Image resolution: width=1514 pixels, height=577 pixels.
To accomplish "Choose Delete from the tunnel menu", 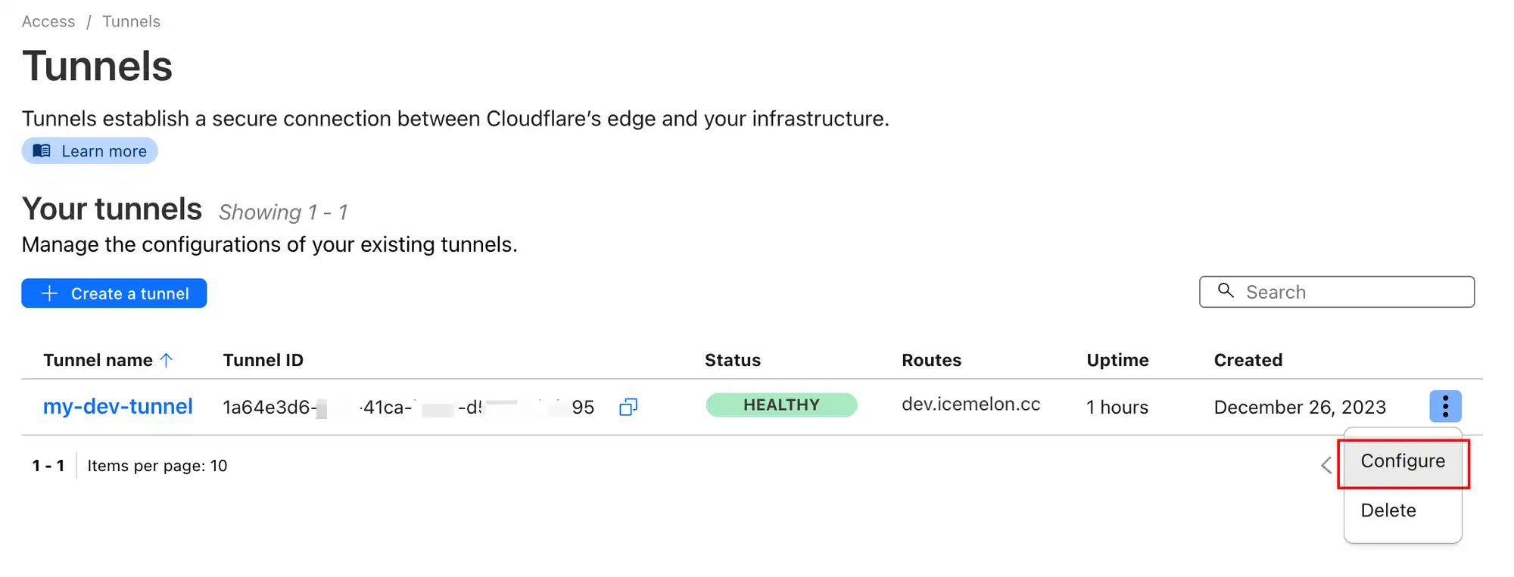I will point(1388,510).
